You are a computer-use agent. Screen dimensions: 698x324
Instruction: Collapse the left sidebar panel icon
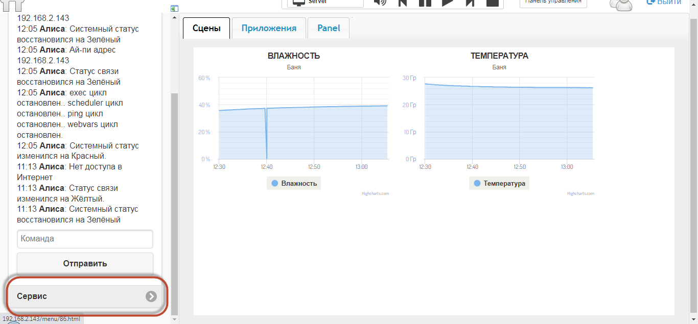pos(174,9)
